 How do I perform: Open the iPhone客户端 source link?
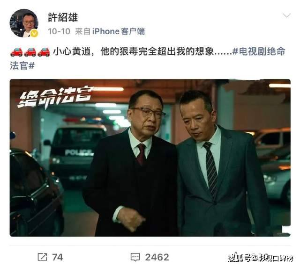tap(119, 31)
